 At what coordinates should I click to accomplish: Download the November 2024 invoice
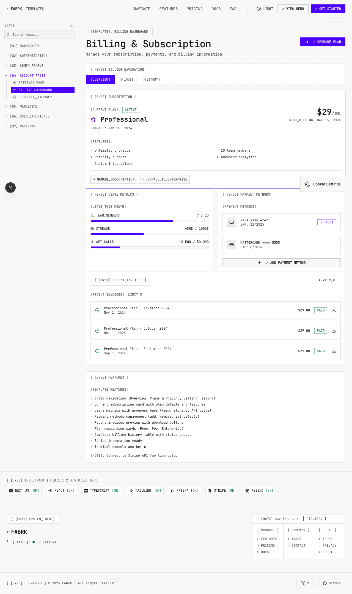[x=334, y=310]
